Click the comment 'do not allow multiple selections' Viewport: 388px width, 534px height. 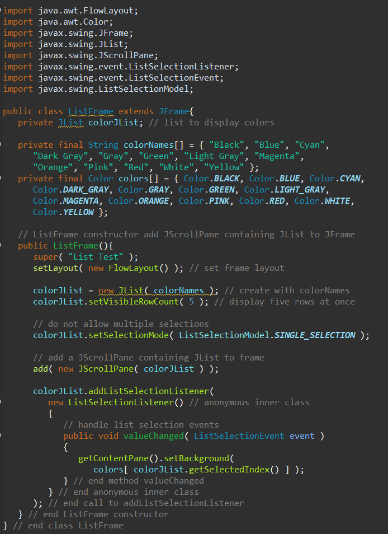coord(121,324)
